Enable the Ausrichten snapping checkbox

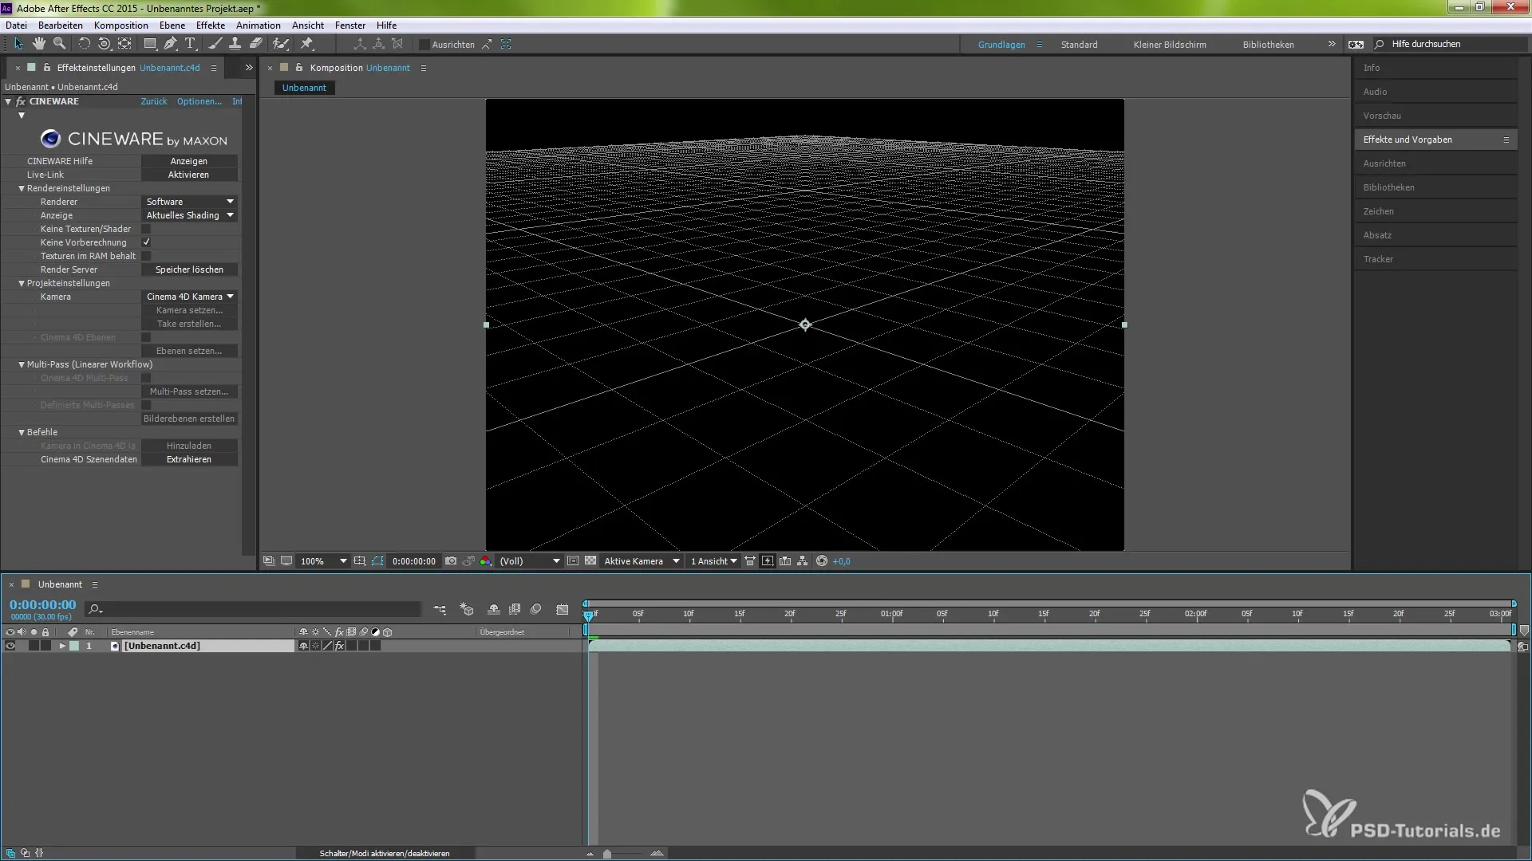(x=424, y=45)
